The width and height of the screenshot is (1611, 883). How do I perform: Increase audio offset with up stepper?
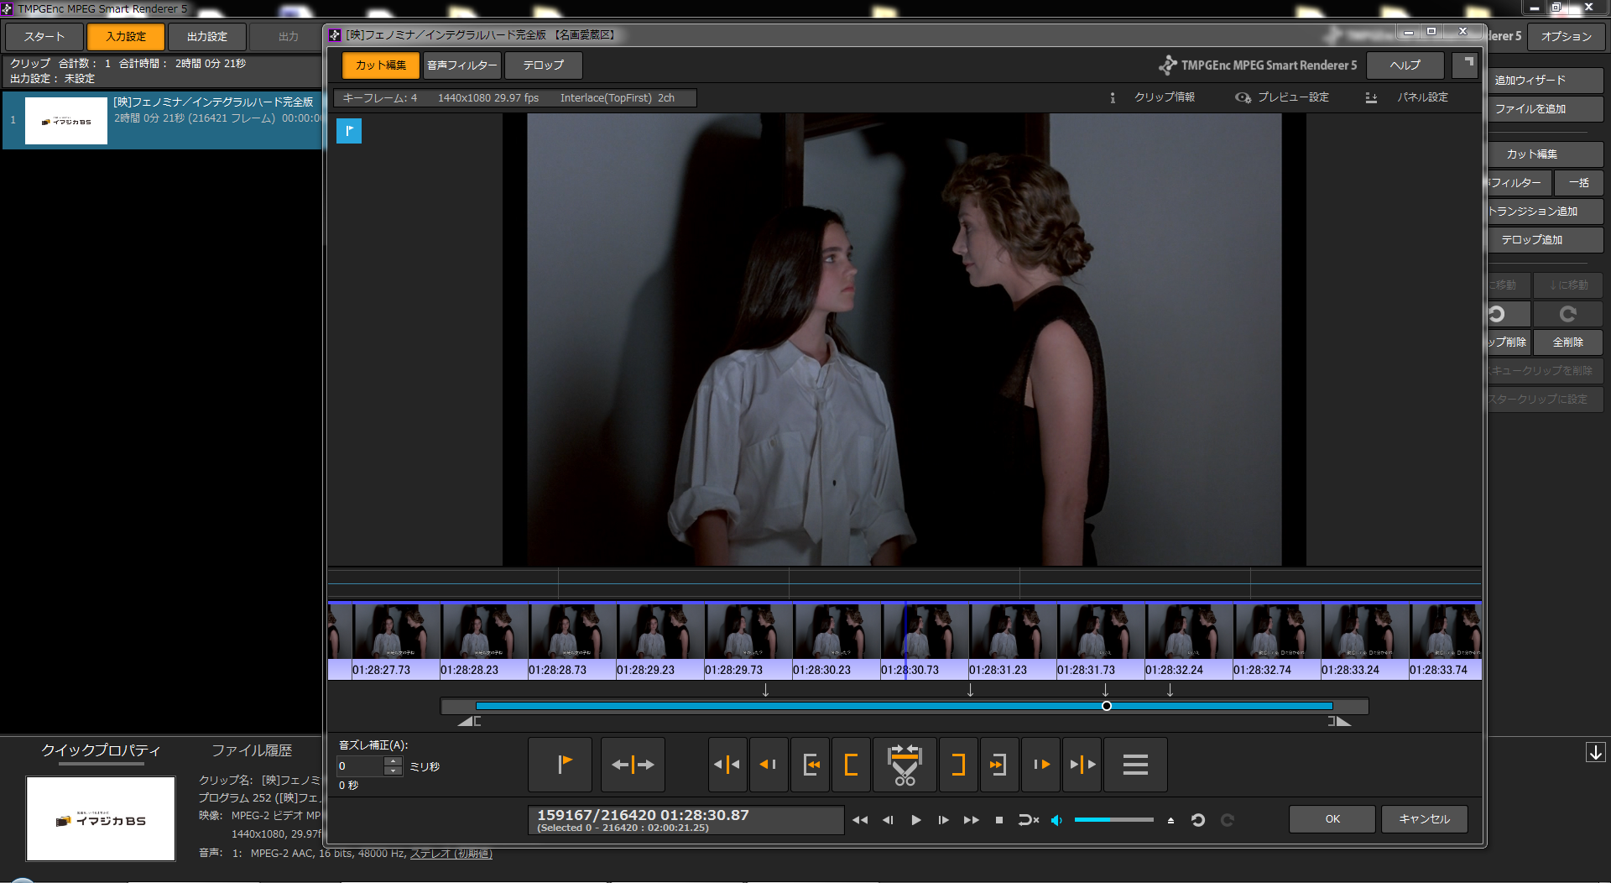point(394,761)
